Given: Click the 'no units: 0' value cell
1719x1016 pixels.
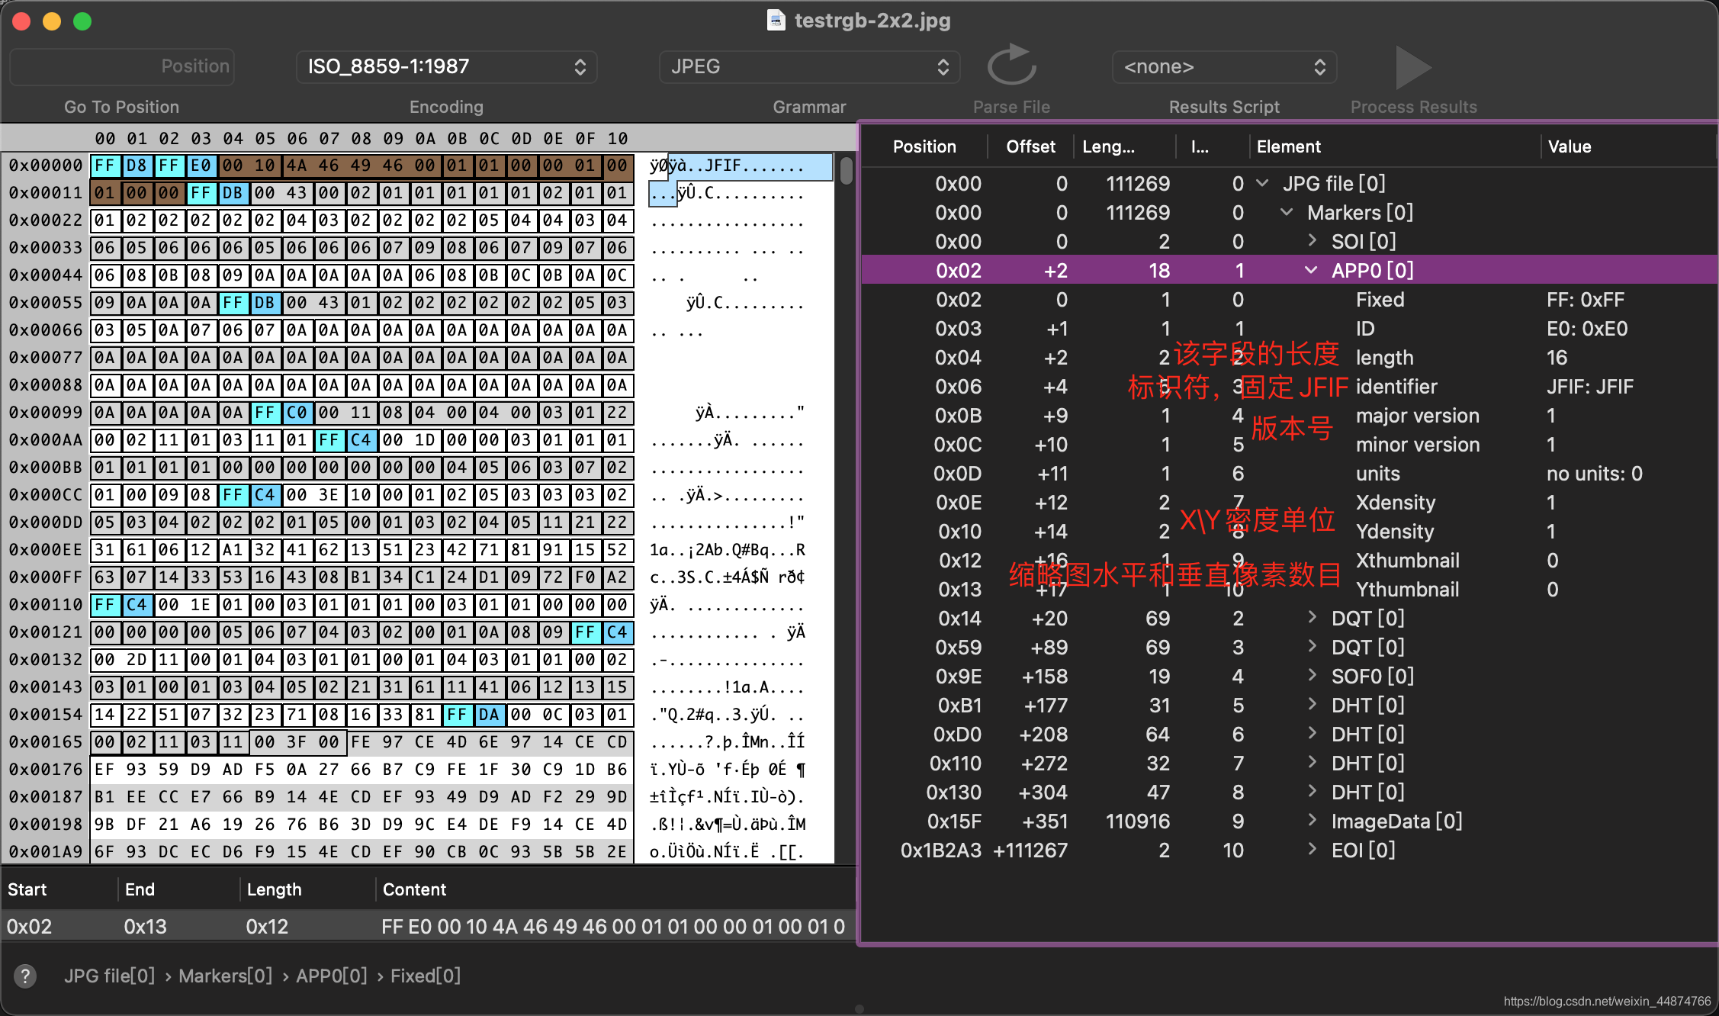Looking at the screenshot, I should tap(1595, 474).
